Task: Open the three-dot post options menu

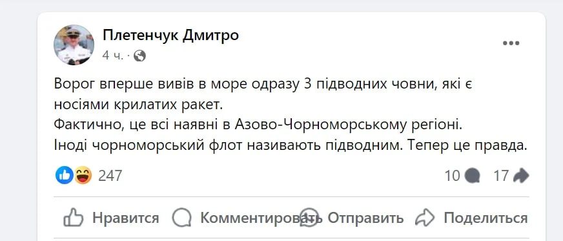Action: point(511,43)
